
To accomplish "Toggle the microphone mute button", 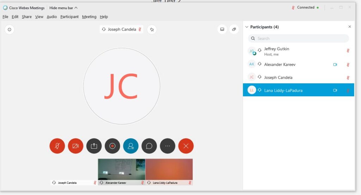I will coord(57,146).
